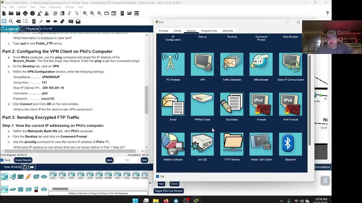Viewport: 362px width, 203px height.
Task: Select the Place Note tool
Action: (x=34, y=21)
